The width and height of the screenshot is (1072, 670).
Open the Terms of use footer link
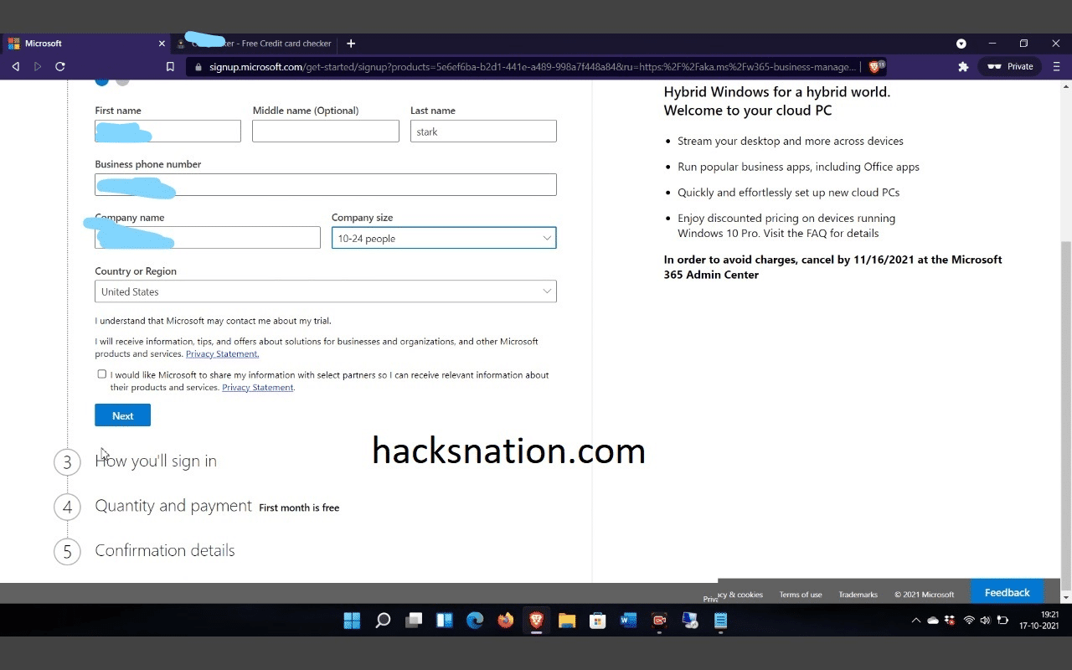pyautogui.click(x=801, y=595)
